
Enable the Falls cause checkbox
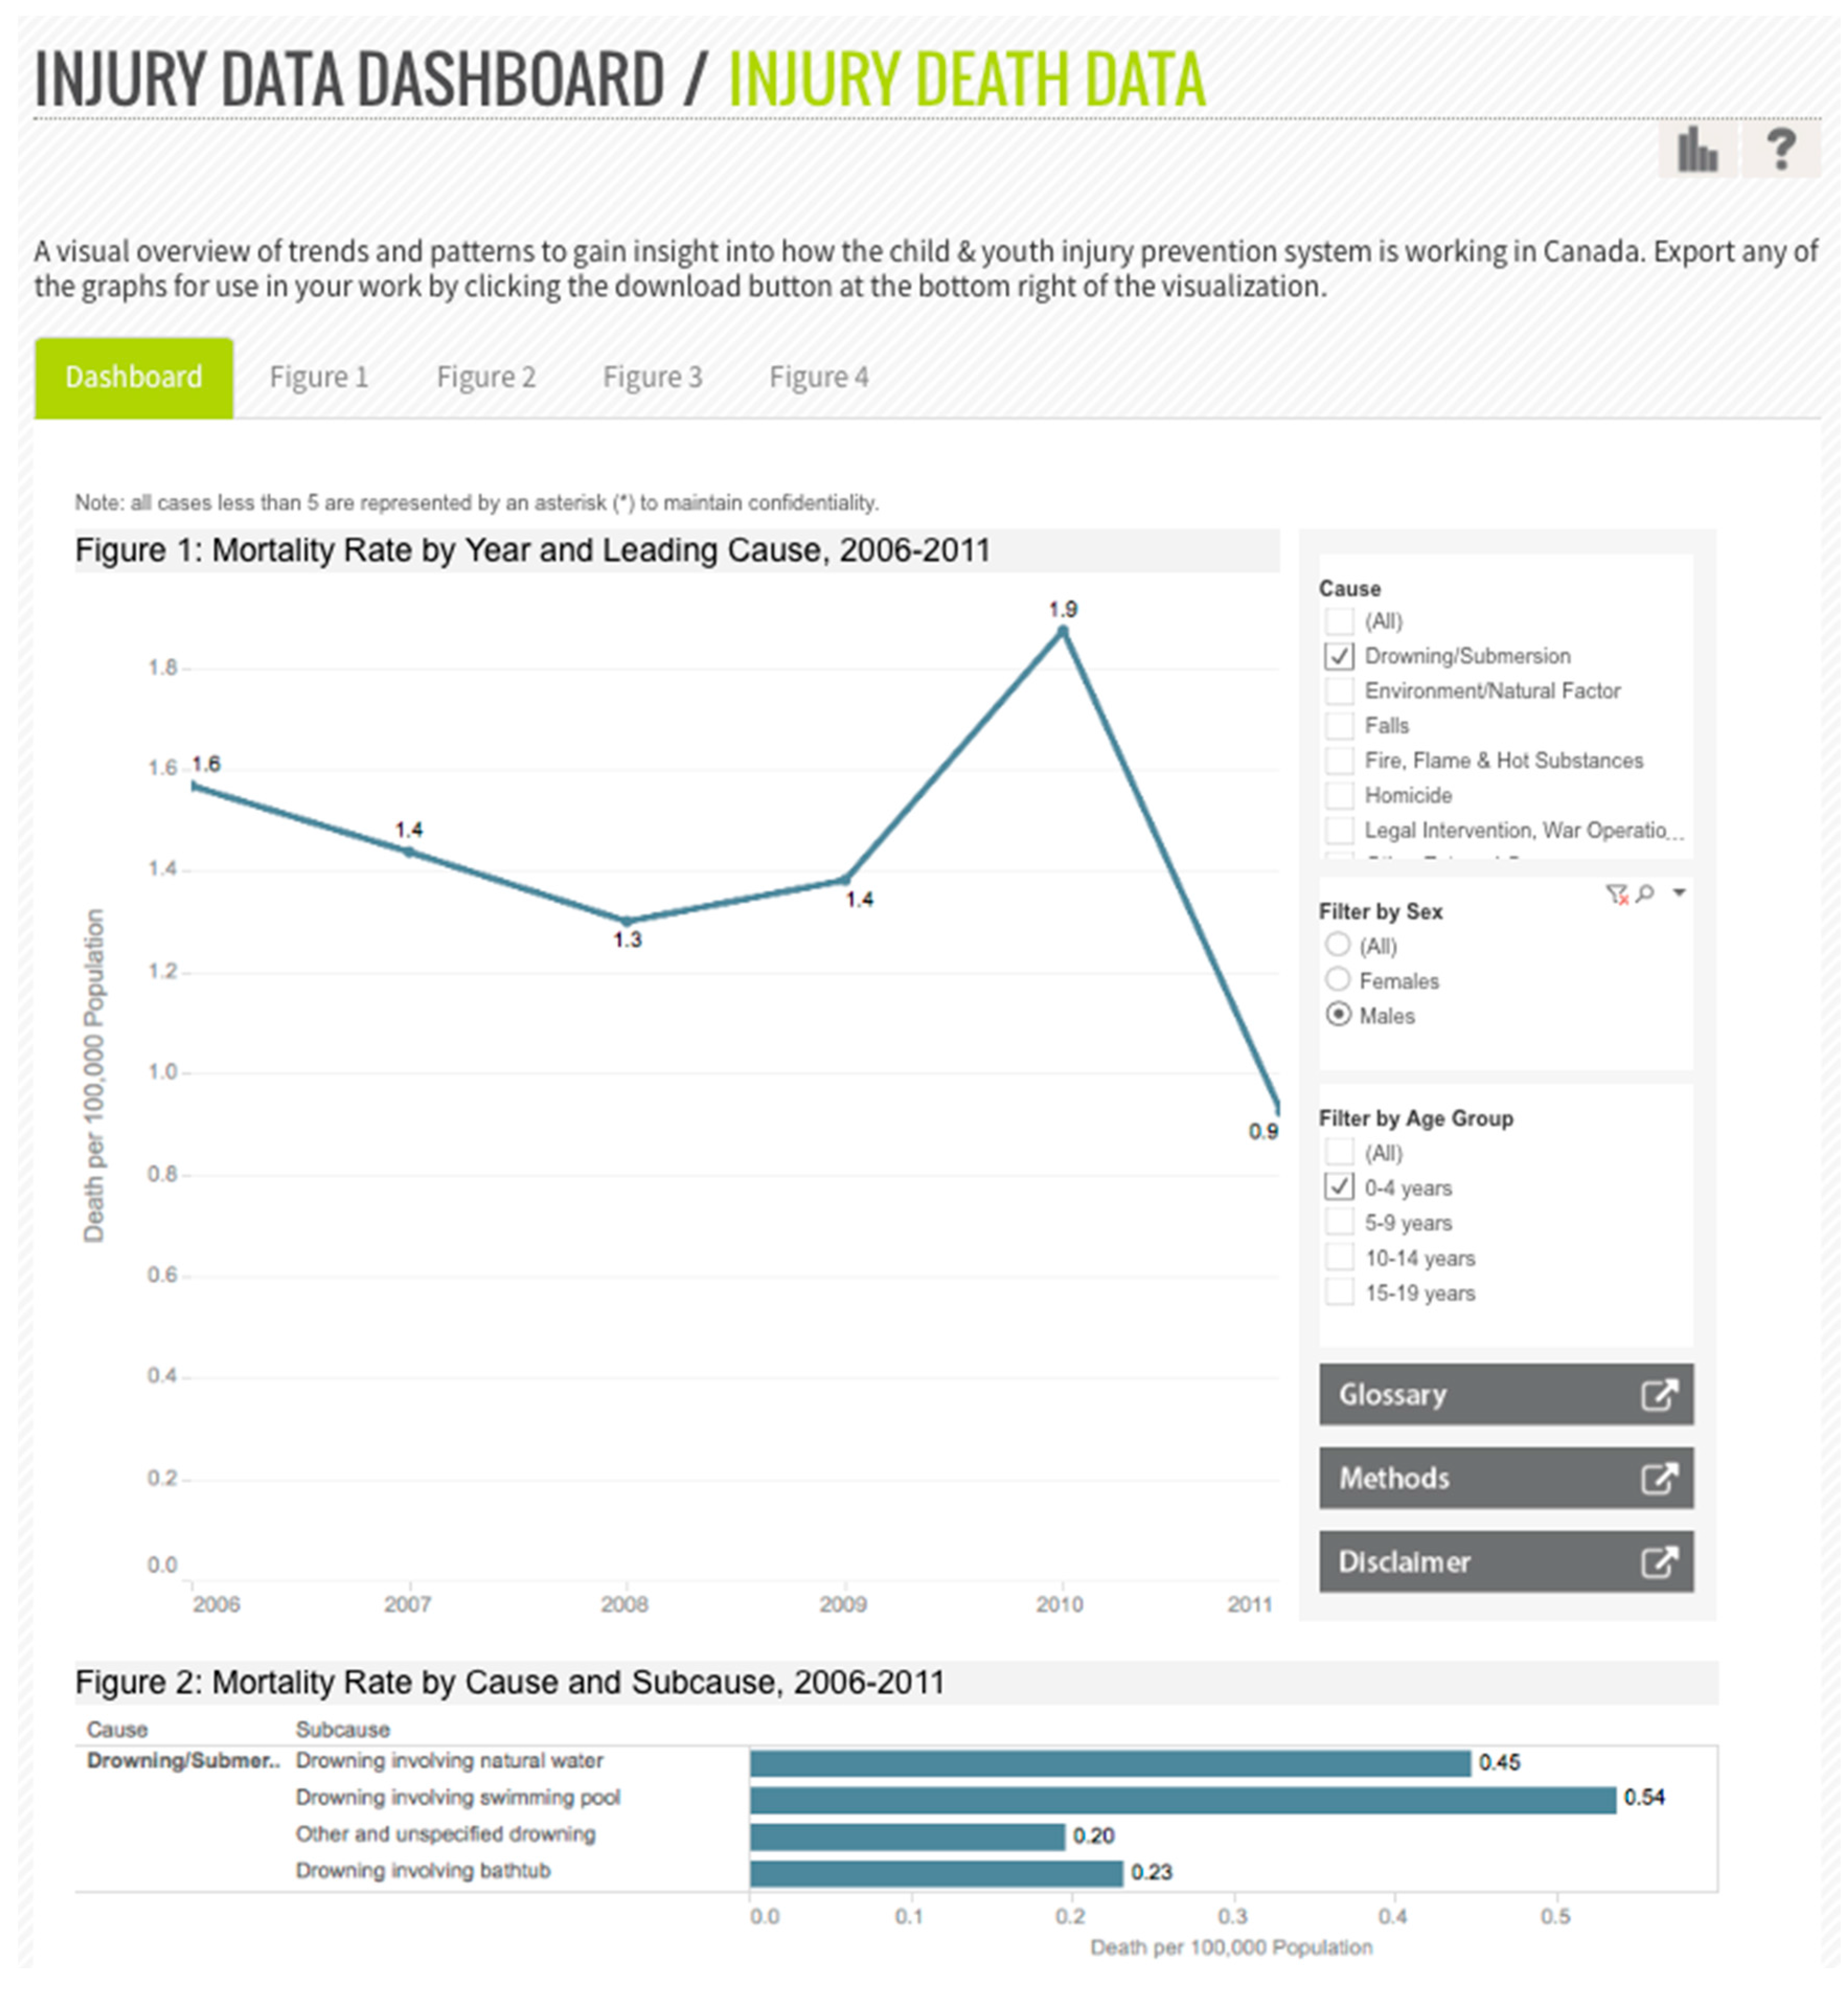[1339, 726]
